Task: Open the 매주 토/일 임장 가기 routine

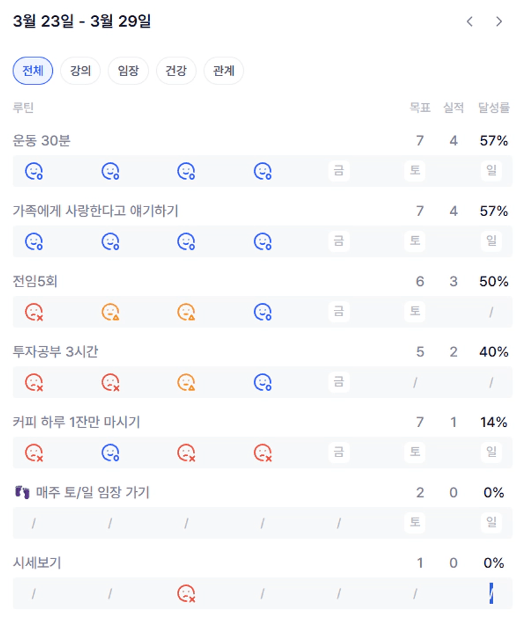Action: pos(91,492)
